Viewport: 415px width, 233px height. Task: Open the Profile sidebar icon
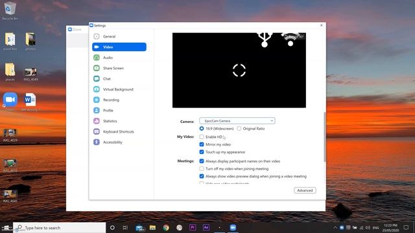click(97, 110)
